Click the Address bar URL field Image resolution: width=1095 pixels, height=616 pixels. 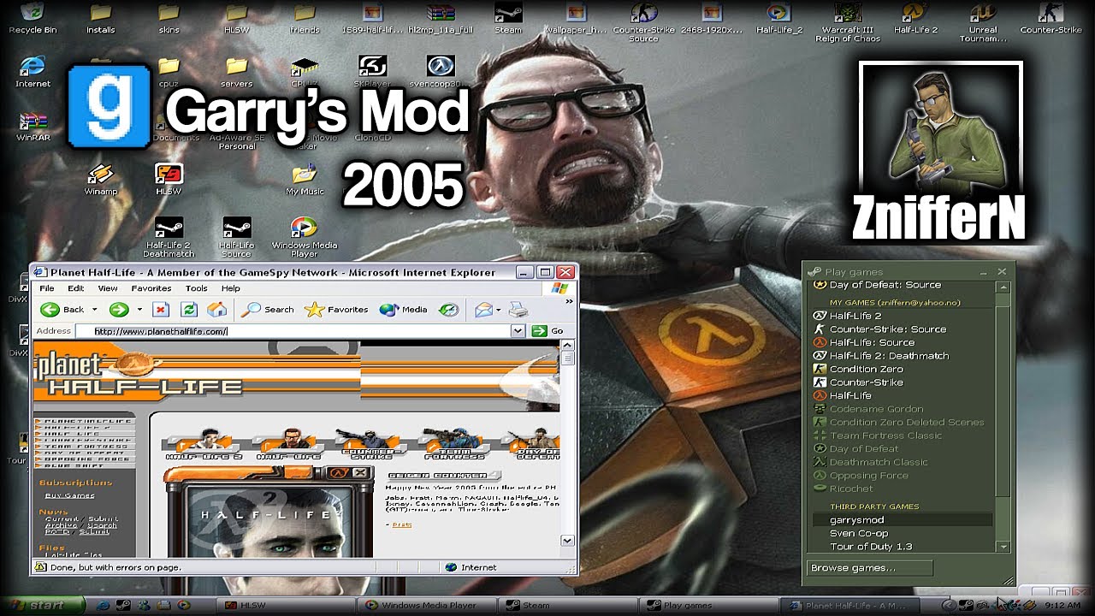293,331
